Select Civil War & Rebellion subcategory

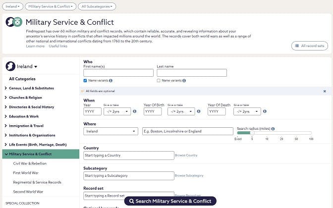pos(30,163)
